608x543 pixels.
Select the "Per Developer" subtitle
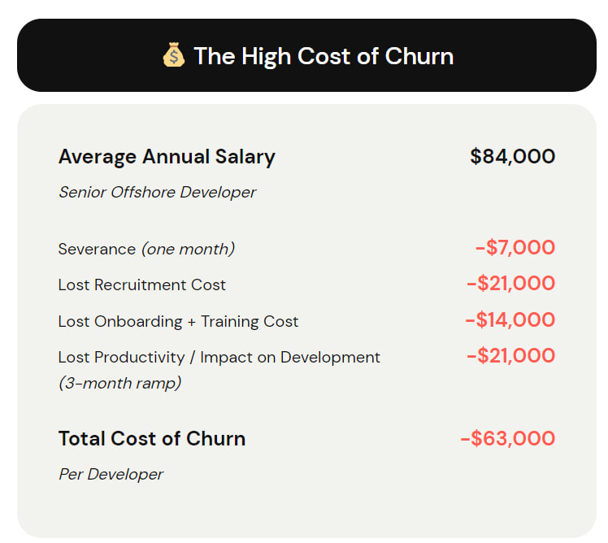[111, 474]
